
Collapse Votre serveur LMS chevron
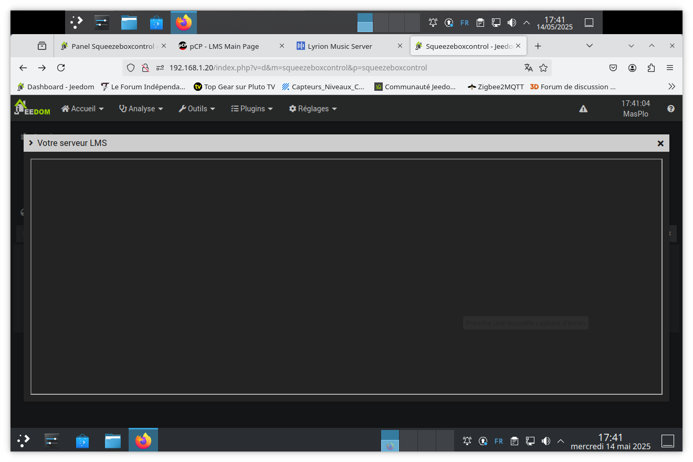(x=31, y=143)
